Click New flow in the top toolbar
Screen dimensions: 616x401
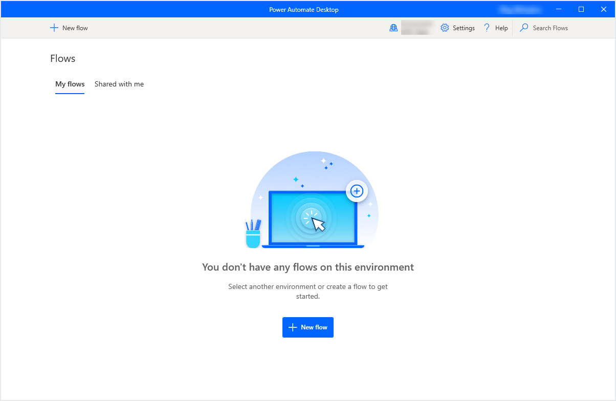click(x=69, y=28)
